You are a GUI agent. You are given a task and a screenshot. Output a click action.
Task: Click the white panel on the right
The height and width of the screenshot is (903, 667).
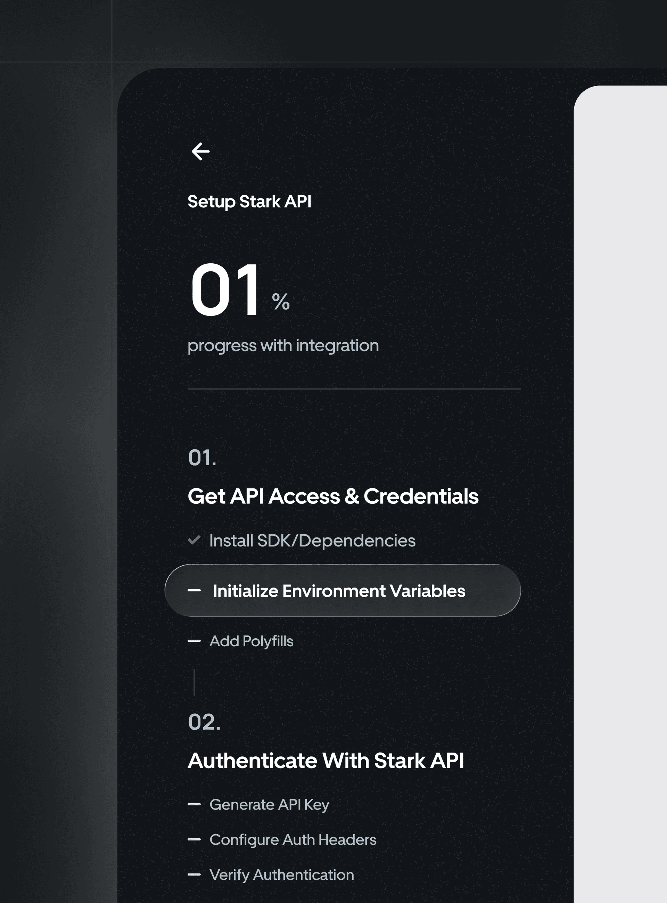point(620,485)
